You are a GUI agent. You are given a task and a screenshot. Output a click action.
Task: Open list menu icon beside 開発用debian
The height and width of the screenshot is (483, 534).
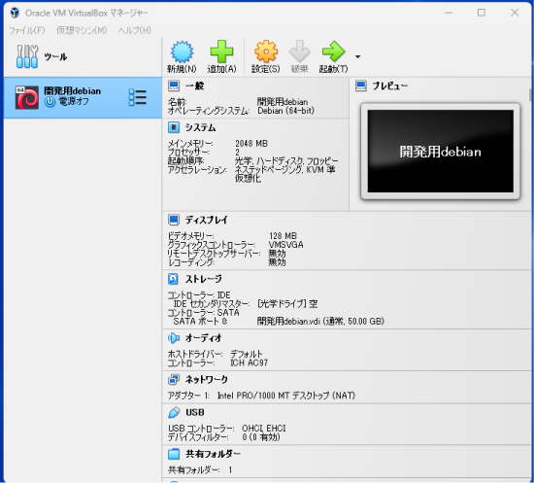(x=138, y=97)
